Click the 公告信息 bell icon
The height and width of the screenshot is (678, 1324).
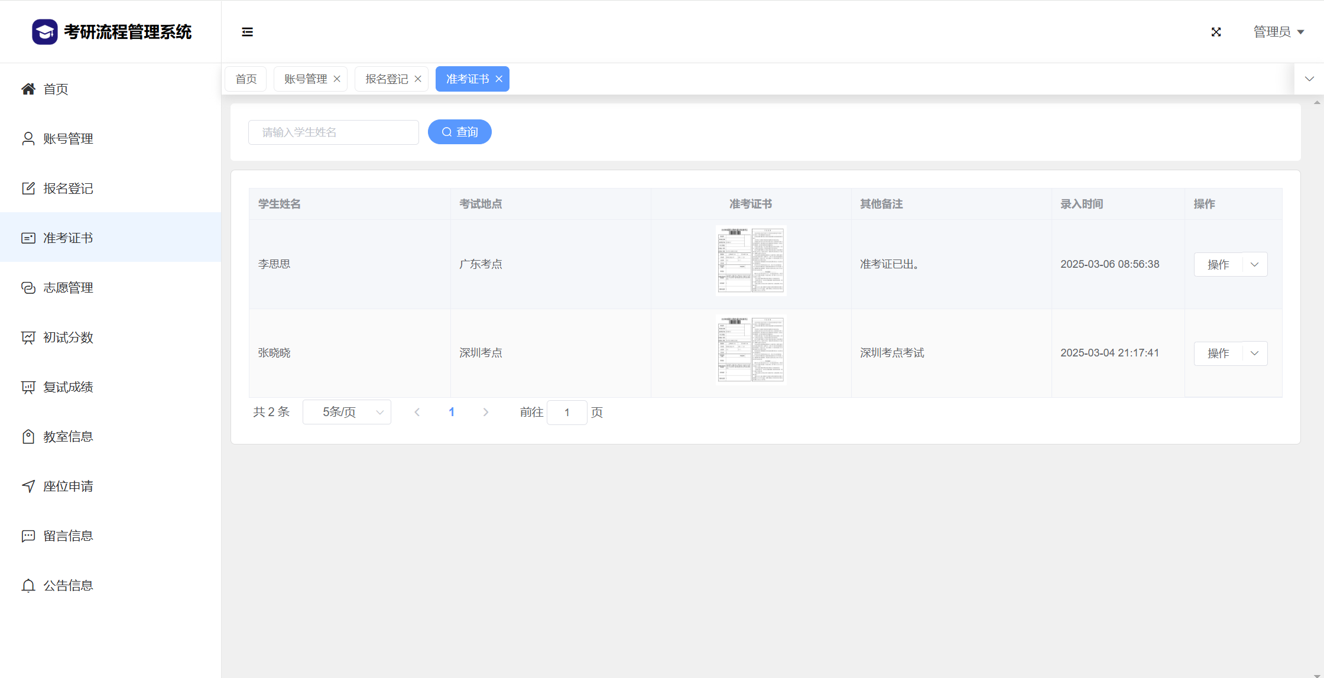[x=28, y=586]
